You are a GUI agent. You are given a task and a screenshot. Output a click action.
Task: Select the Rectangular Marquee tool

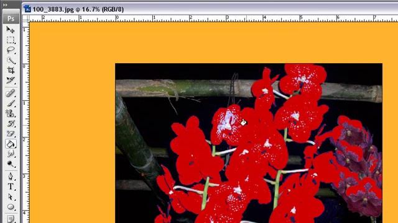tap(11, 40)
